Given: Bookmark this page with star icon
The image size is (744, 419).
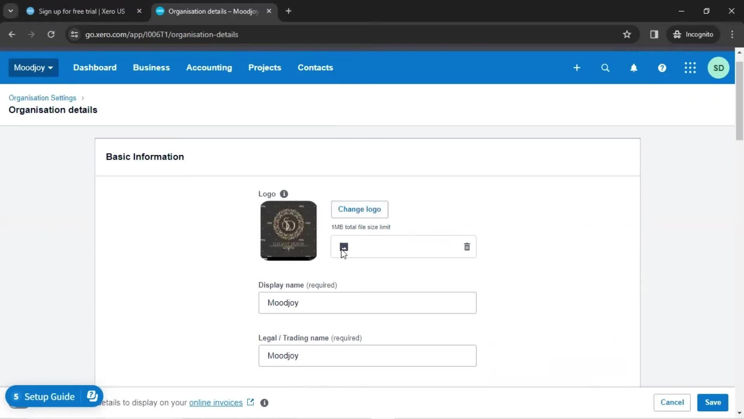Looking at the screenshot, I should tap(627, 35).
